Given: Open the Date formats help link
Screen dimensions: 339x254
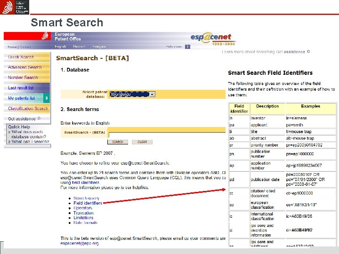Looking at the screenshot, I should coord(85,222).
